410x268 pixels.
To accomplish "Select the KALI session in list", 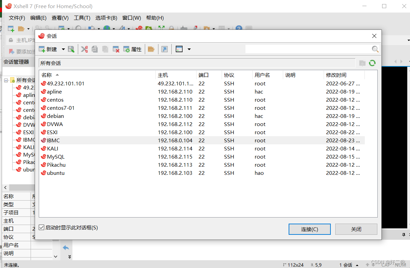I will click(202, 148).
